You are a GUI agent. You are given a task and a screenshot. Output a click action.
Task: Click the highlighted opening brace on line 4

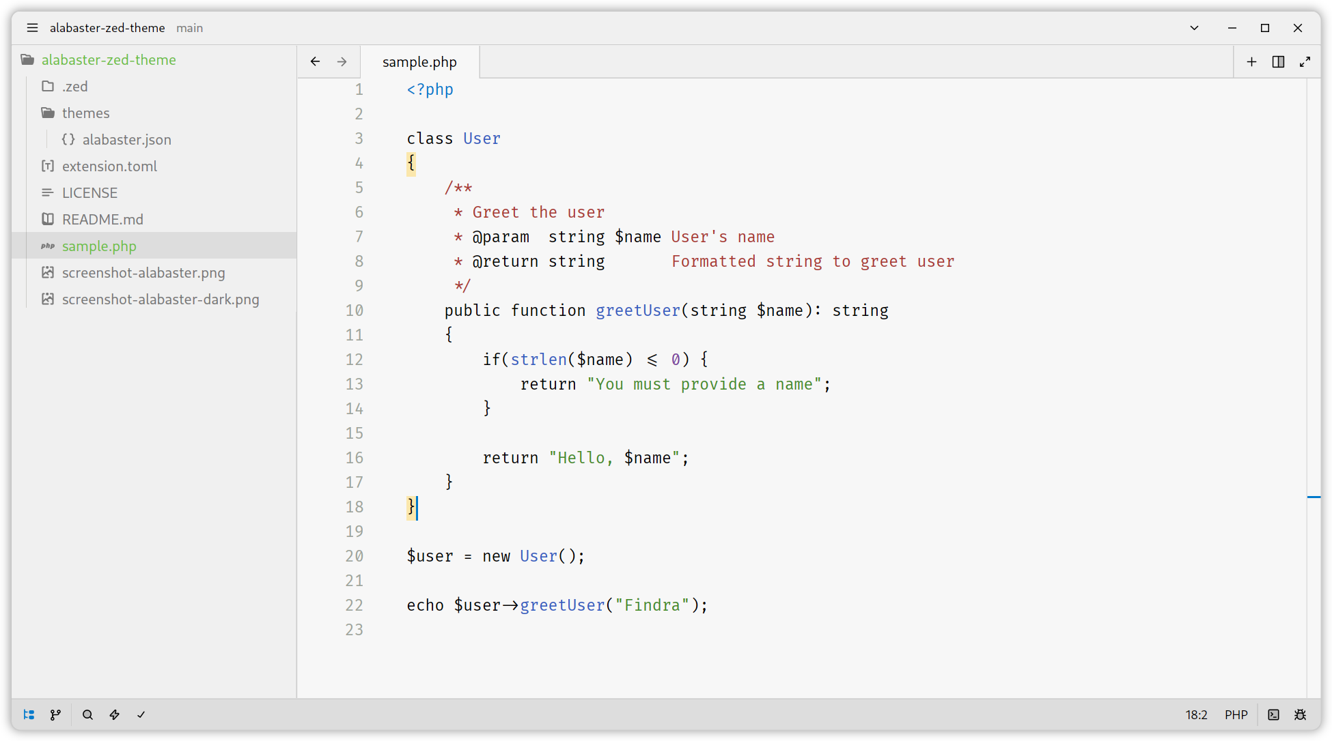[411, 163]
